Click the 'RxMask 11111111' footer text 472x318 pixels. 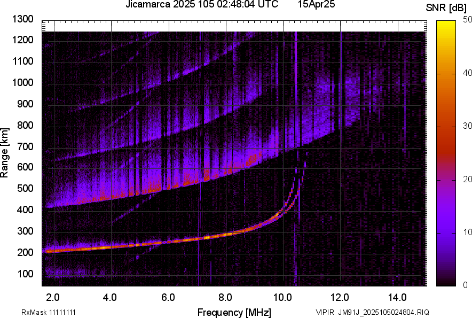point(49,312)
